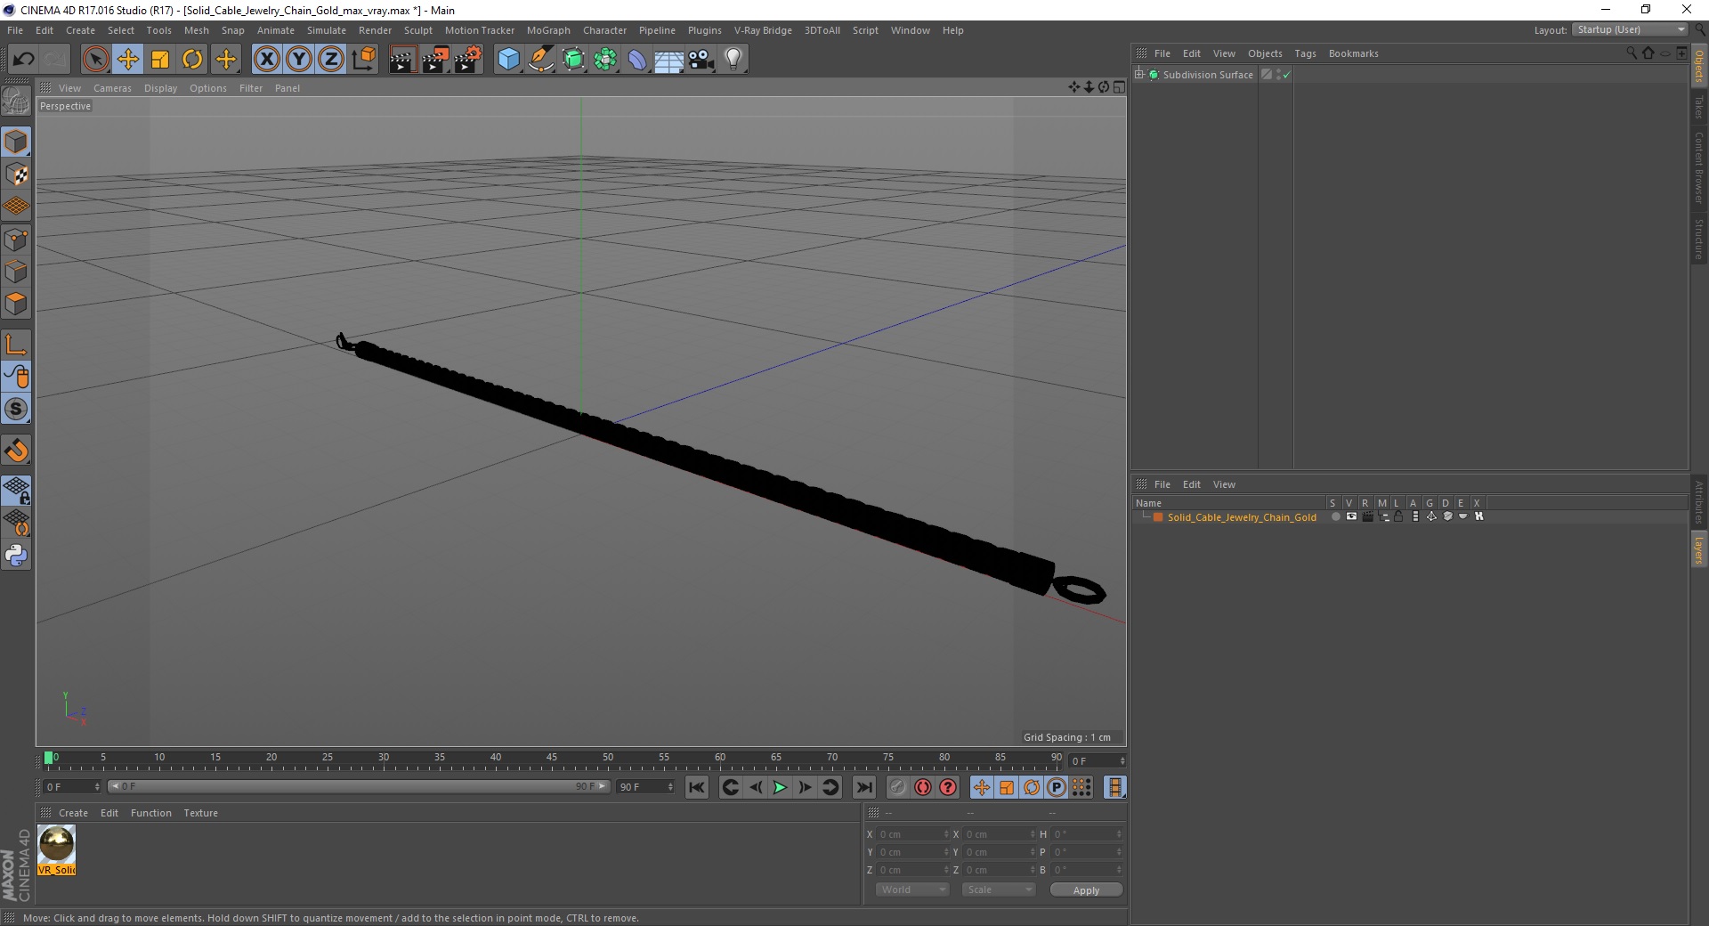This screenshot has width=1709, height=926.
Task: Go to start of animation
Action: pyautogui.click(x=697, y=787)
